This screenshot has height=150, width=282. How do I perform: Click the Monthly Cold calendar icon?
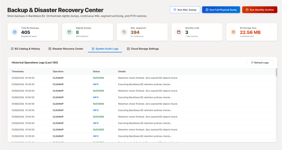(x=179, y=32)
